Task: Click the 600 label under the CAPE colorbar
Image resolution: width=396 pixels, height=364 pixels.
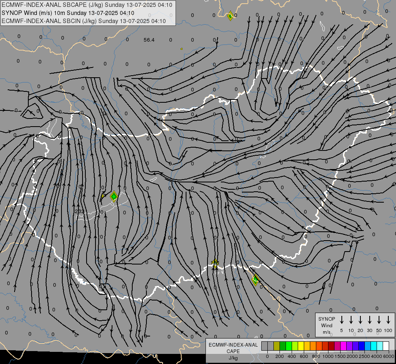Action: pyautogui.click(x=304, y=356)
